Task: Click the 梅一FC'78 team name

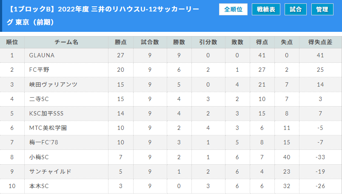Action: 44,142
